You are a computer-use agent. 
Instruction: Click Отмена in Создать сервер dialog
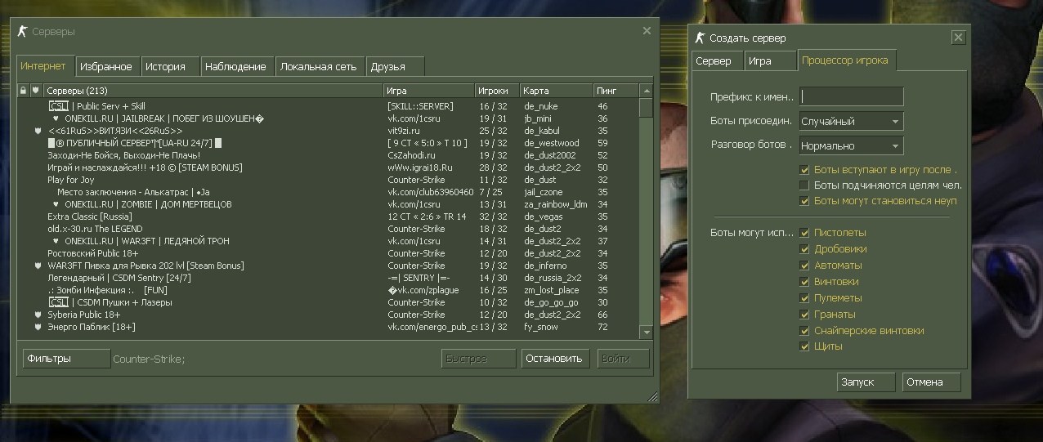(x=931, y=382)
